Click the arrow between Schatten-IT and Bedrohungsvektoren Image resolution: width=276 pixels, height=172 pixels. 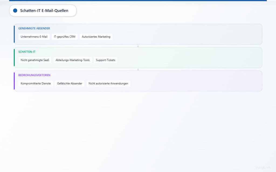click(138, 70)
